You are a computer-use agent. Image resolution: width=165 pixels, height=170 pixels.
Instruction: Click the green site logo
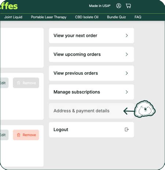pos(9,6)
